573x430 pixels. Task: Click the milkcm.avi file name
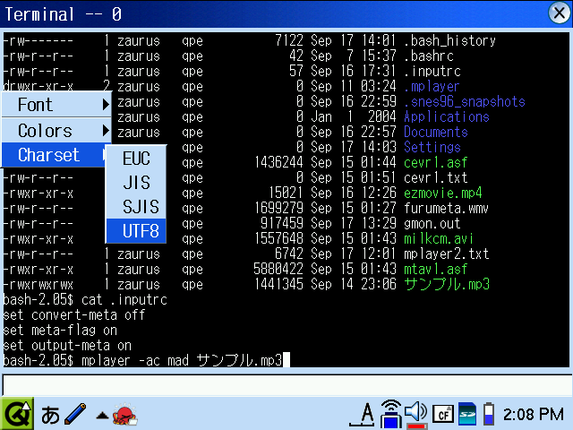point(439,239)
